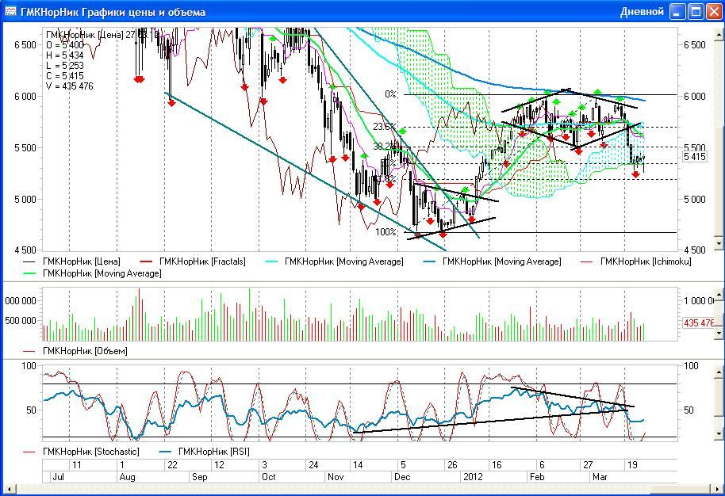This screenshot has width=725, height=496.
Task: Click the volume panel's scroll down arrow
Action: (x=719, y=332)
